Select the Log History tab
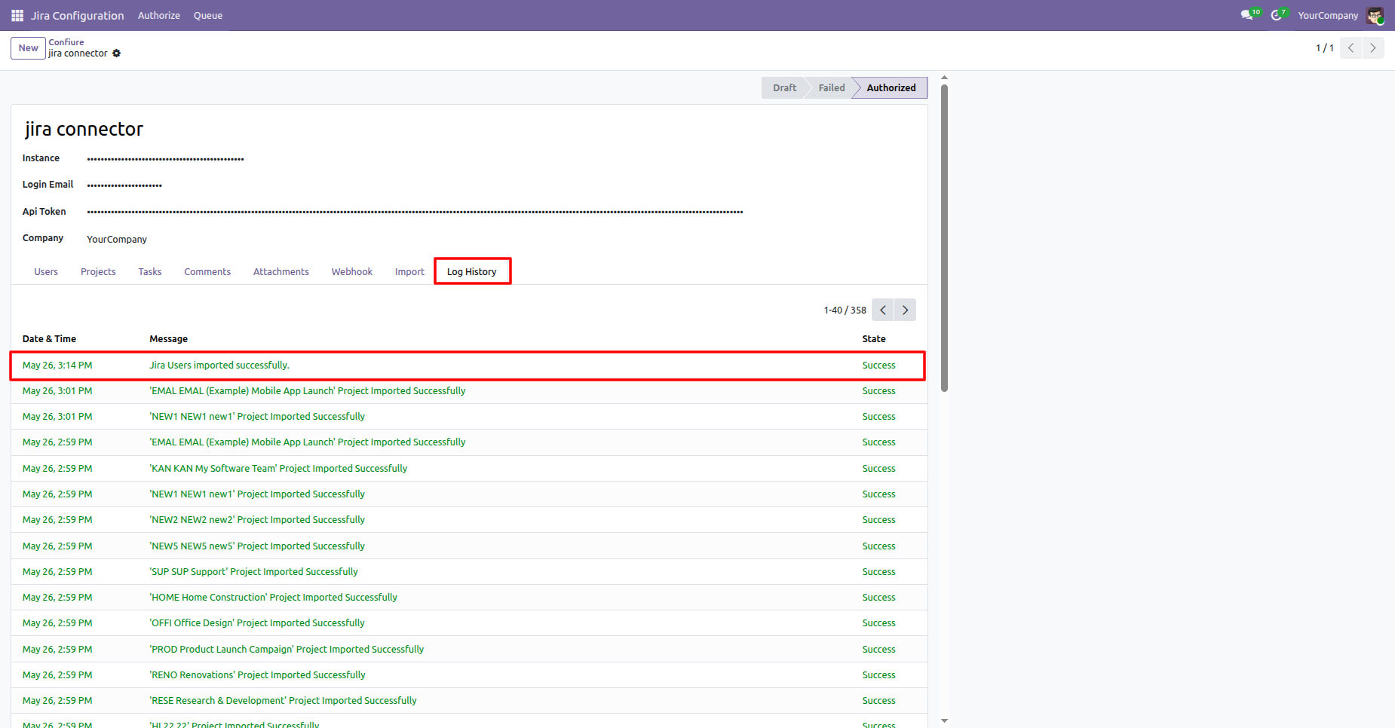The image size is (1395, 728). [x=472, y=272]
